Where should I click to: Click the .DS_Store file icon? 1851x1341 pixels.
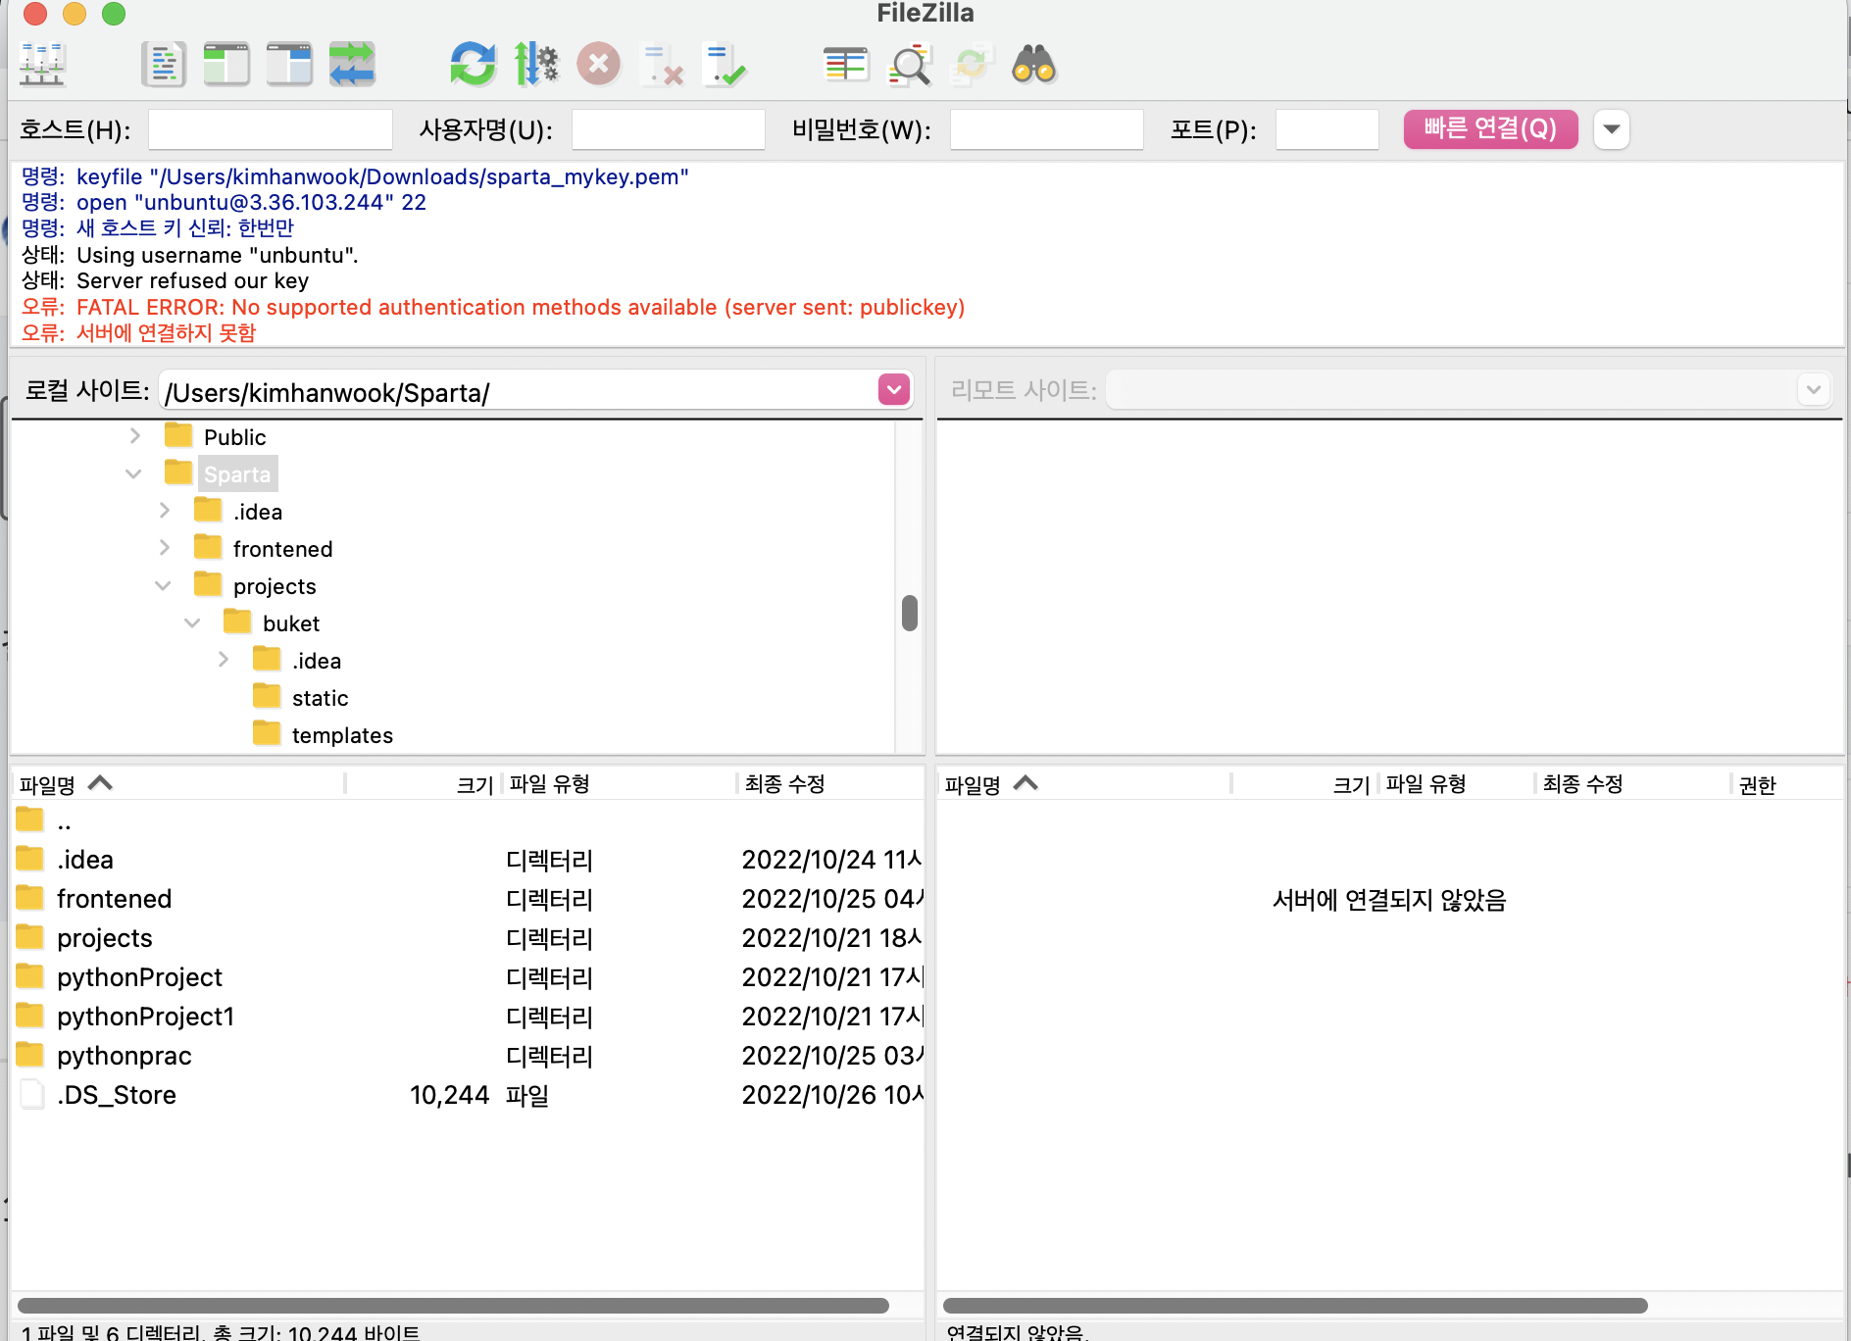(32, 1094)
